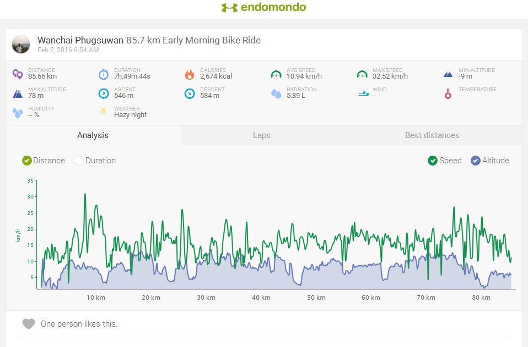Screen dimensions: 528x347
Task: Click the 5.89 L hydration value
Action: click(296, 96)
